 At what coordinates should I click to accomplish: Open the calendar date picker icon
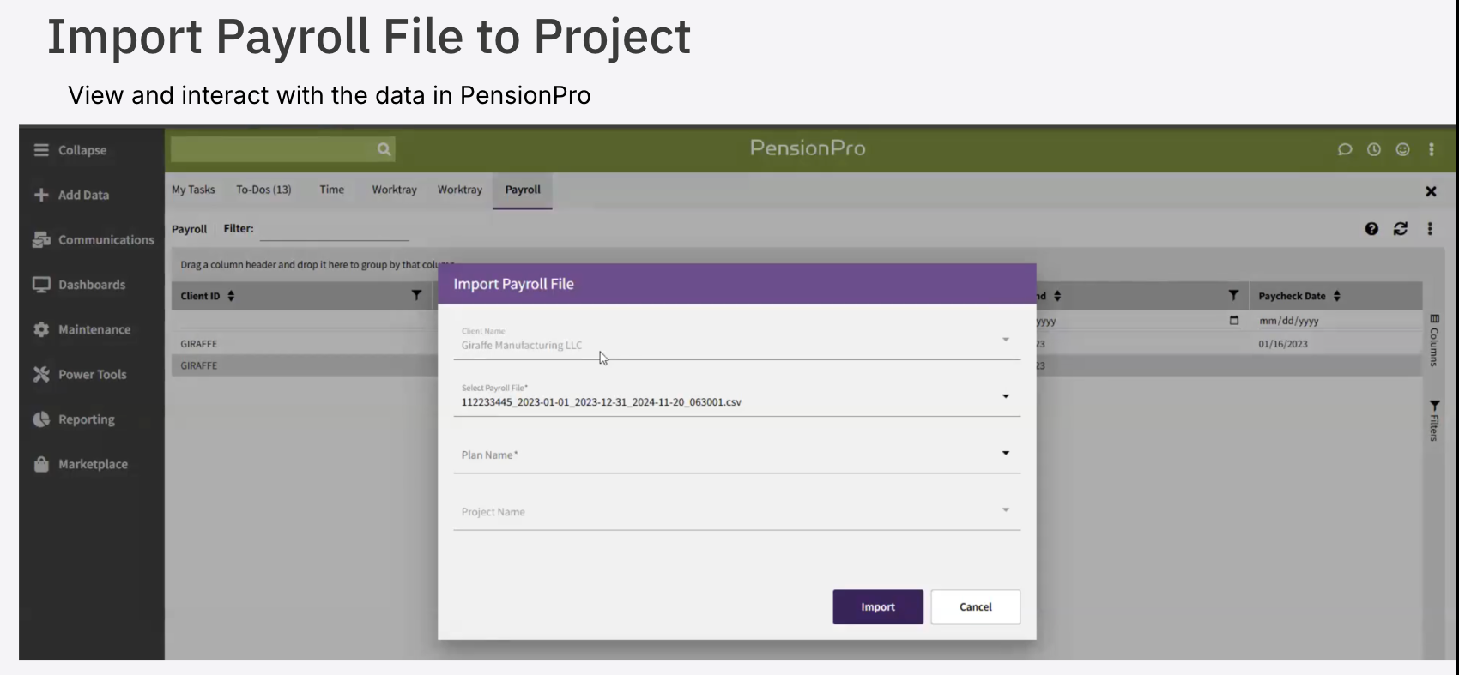[1234, 321]
